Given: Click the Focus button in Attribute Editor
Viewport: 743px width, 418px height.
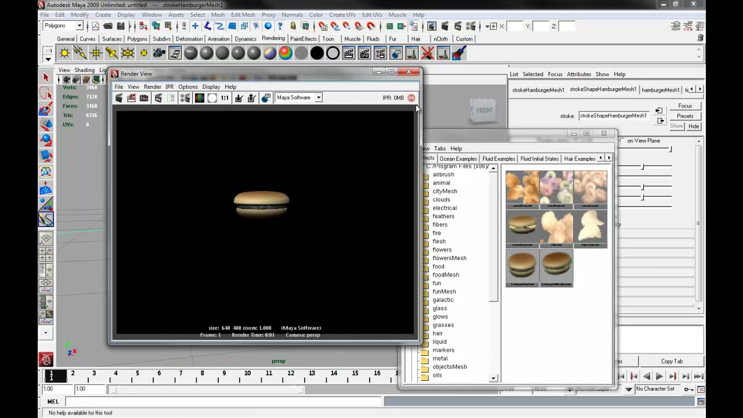Looking at the screenshot, I should [x=685, y=106].
